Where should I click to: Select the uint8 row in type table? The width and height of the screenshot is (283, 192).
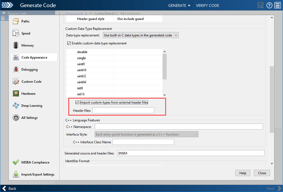coord(114,64)
